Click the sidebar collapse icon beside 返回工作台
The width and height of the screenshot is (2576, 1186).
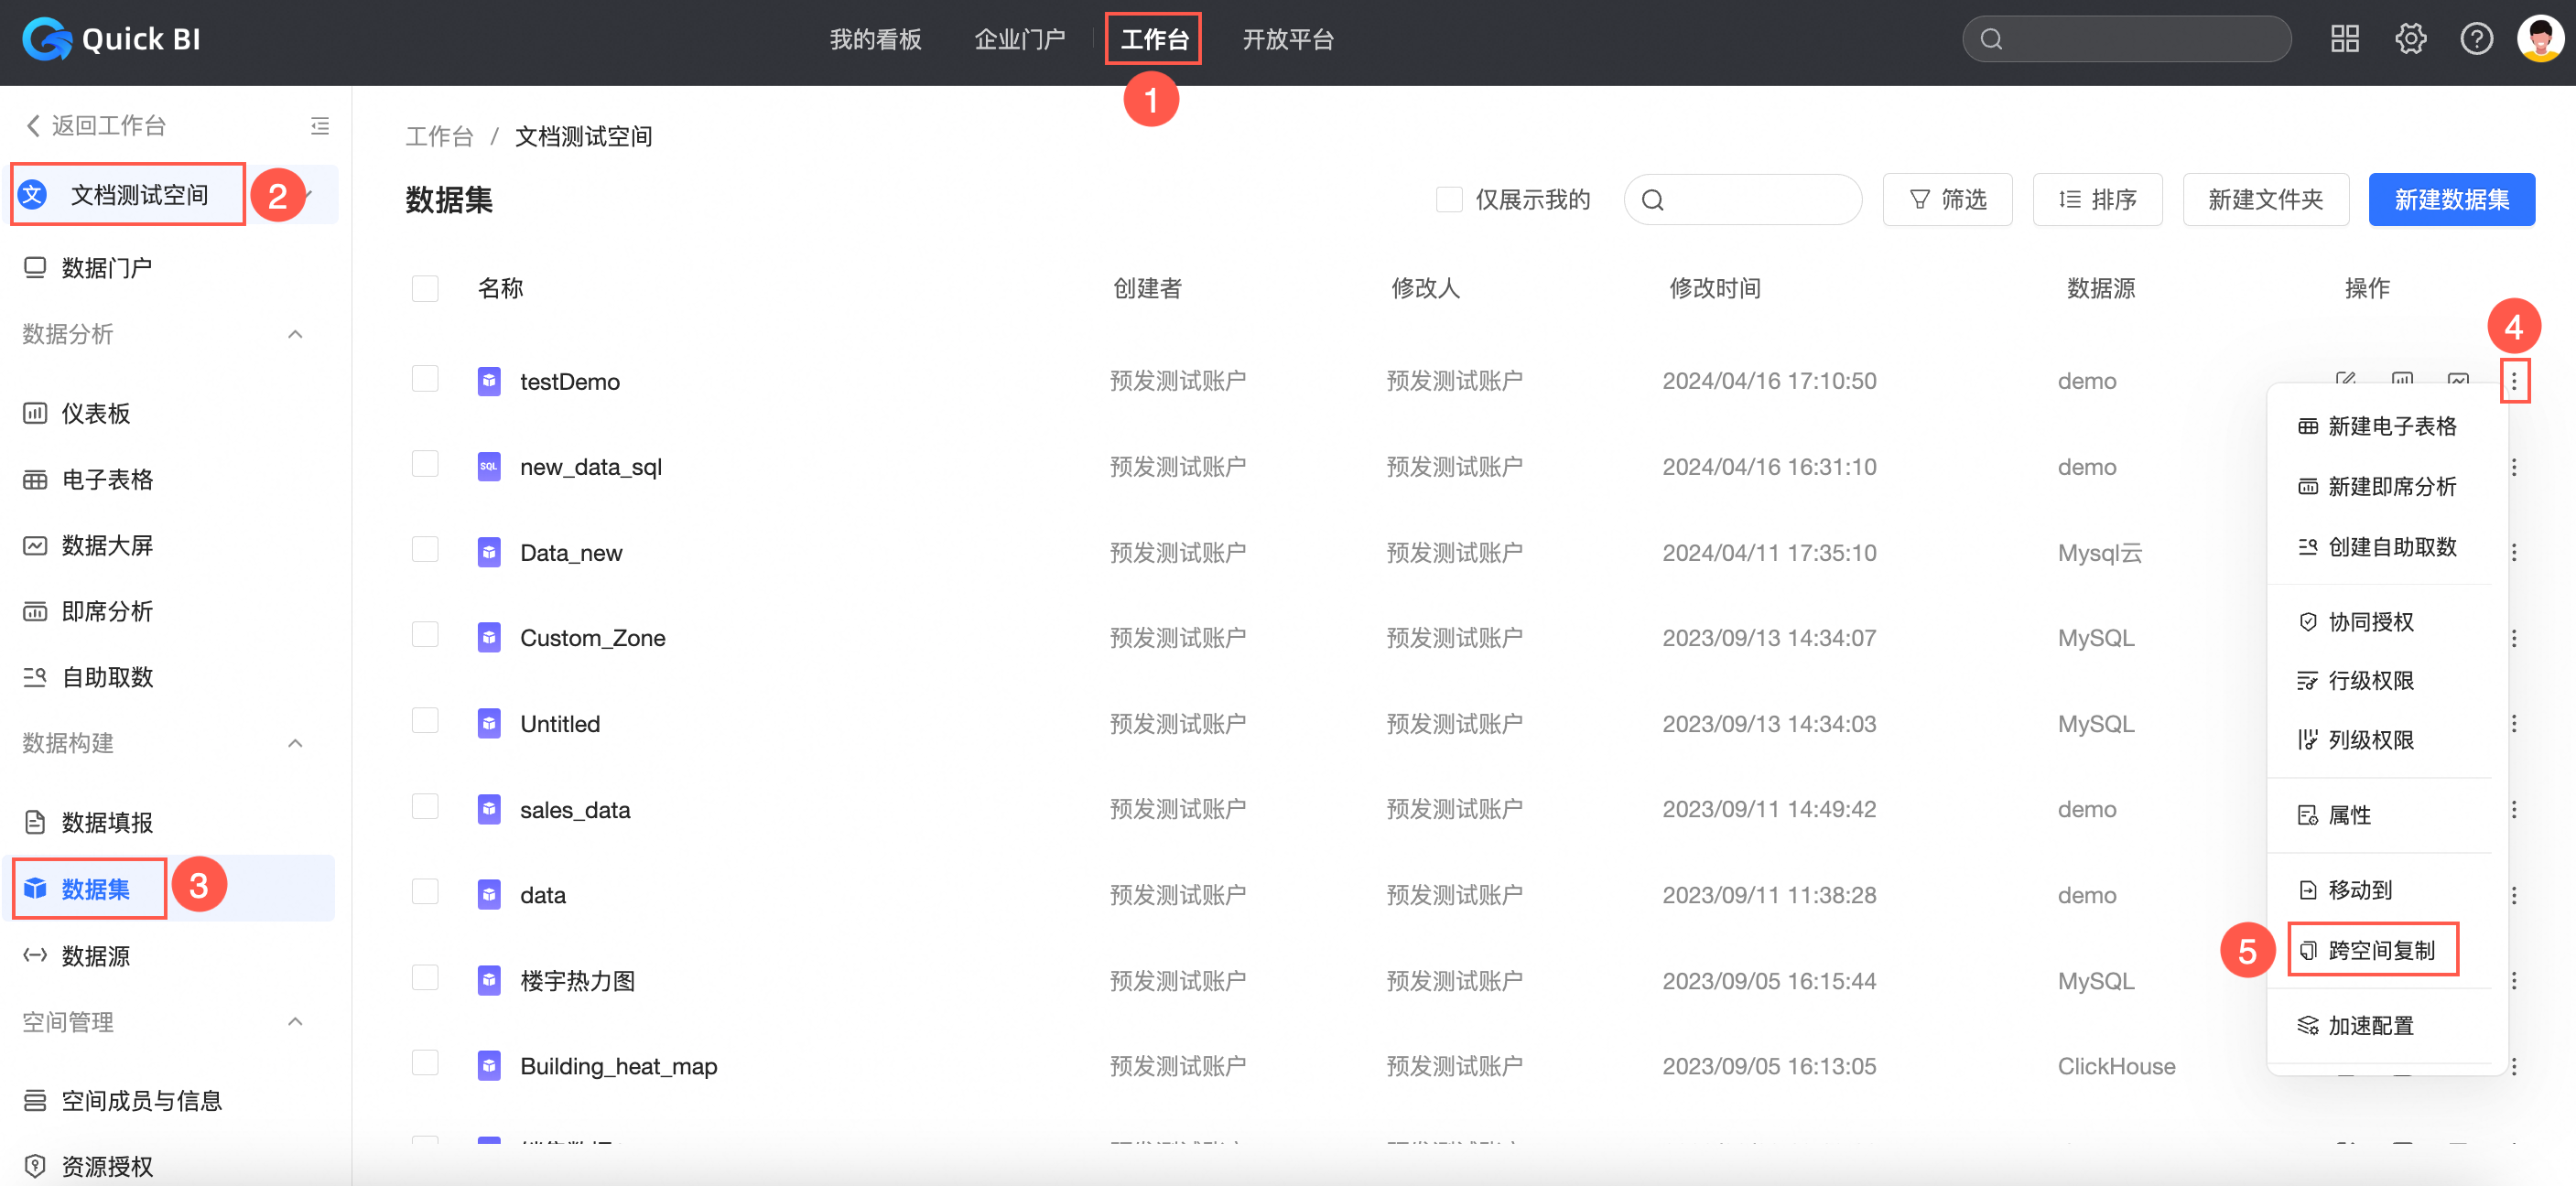319,125
